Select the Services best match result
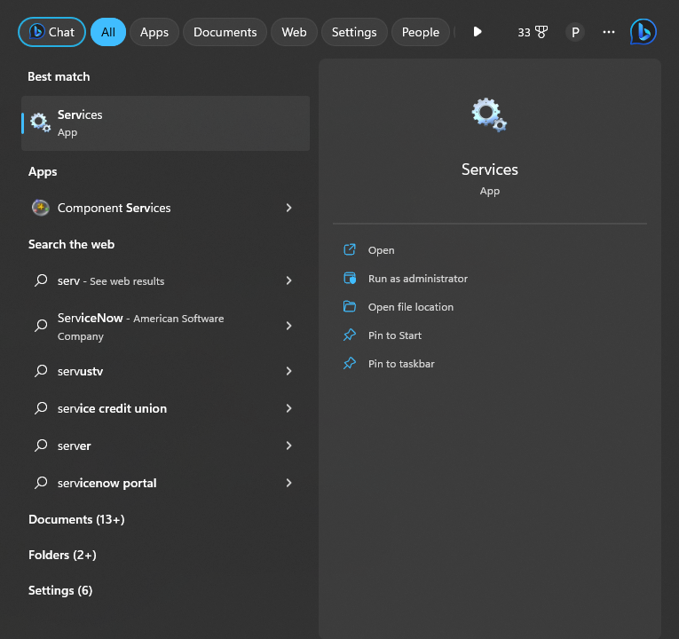 coord(165,123)
